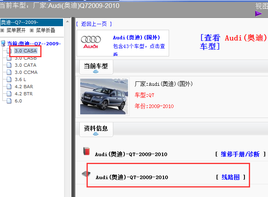Click the 菜单展开 expand-menu icon
Screen dimensions: 268x197
pyautogui.click(x=2, y=31)
